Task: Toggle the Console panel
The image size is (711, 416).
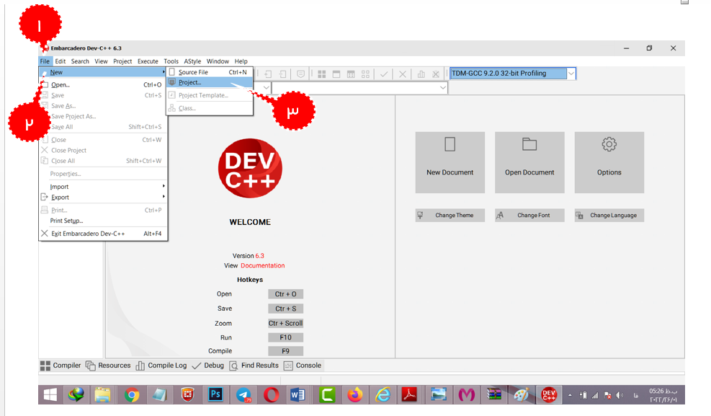Action: [x=307, y=366]
